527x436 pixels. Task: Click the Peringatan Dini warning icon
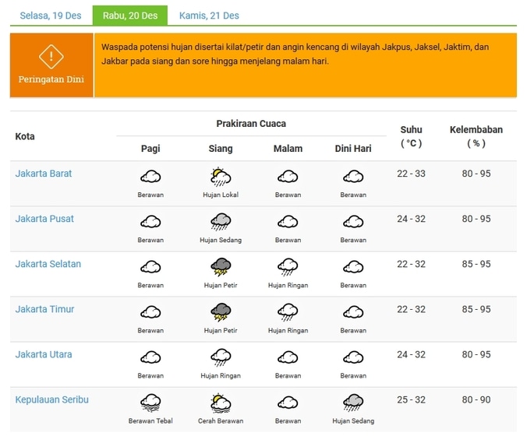(x=51, y=56)
